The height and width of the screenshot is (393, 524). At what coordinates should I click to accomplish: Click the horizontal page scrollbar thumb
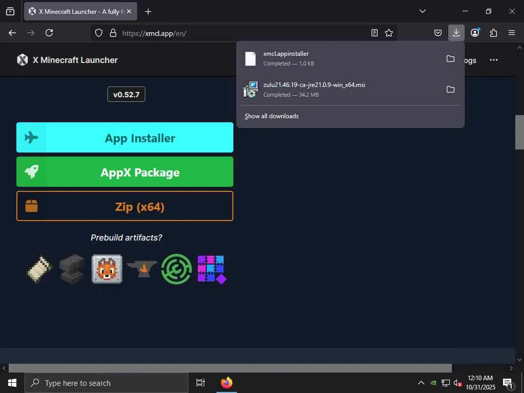(x=230, y=368)
